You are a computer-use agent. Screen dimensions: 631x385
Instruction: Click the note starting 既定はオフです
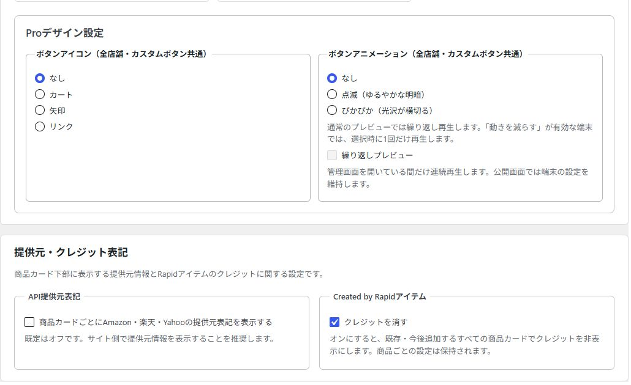click(x=149, y=339)
